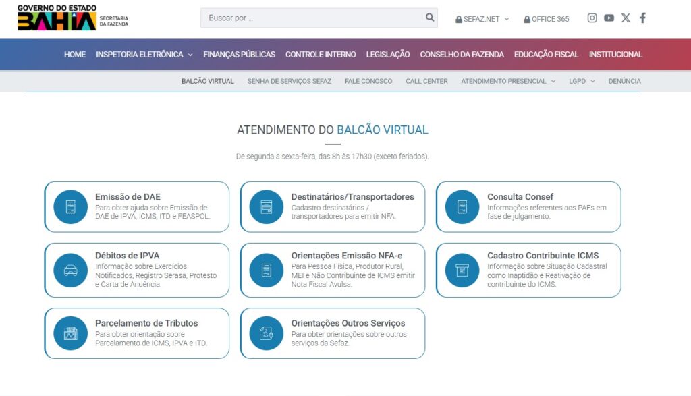This screenshot has height=396, width=691.
Task: Click the Destinatários/Transportadores clipboard icon
Action: click(265, 207)
